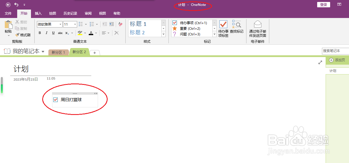The width and height of the screenshot is (349, 163).
Task: Select the 新分区 2 section tab
Action: [79, 52]
